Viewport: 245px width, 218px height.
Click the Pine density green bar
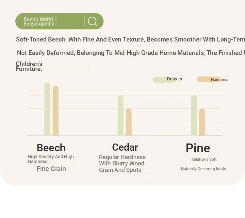(x=194, y=115)
